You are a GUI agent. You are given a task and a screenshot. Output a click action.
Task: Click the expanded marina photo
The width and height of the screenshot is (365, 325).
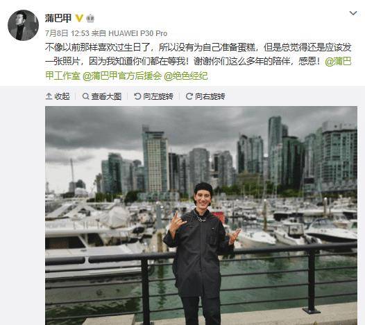201,216
